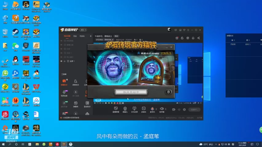
Task: Open taskbar clock and date
Action: tap(242, 144)
